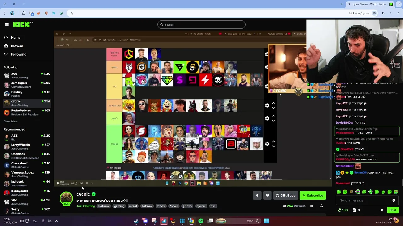
Task: Click the cycnic streamer avatar with LIVE badge
Action: coord(66,199)
